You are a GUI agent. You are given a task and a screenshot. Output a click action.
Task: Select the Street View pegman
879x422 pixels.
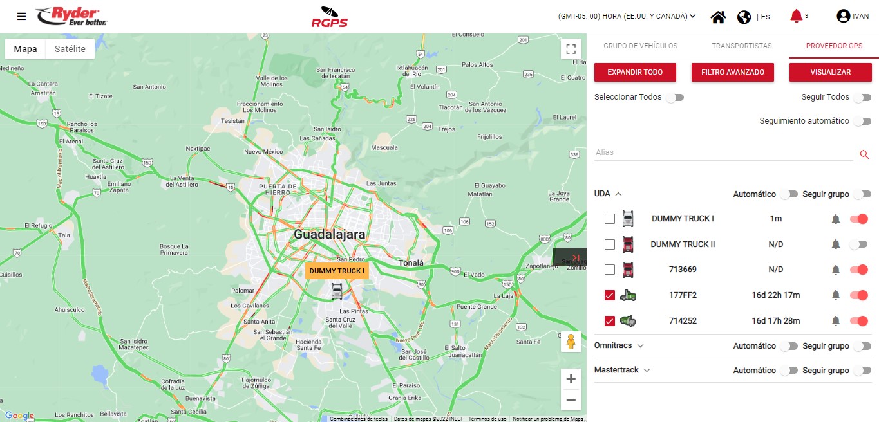pyautogui.click(x=570, y=342)
